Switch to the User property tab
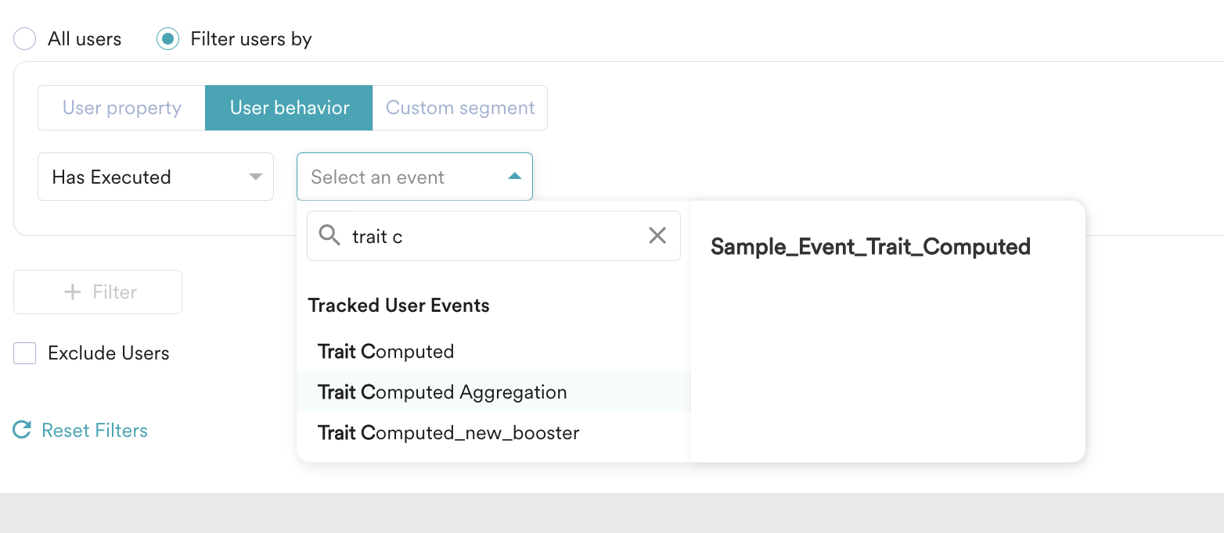 pos(121,108)
